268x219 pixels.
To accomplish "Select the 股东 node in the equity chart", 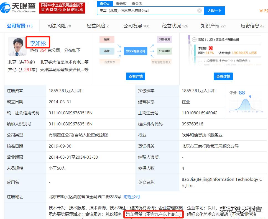I will point(107,39).
